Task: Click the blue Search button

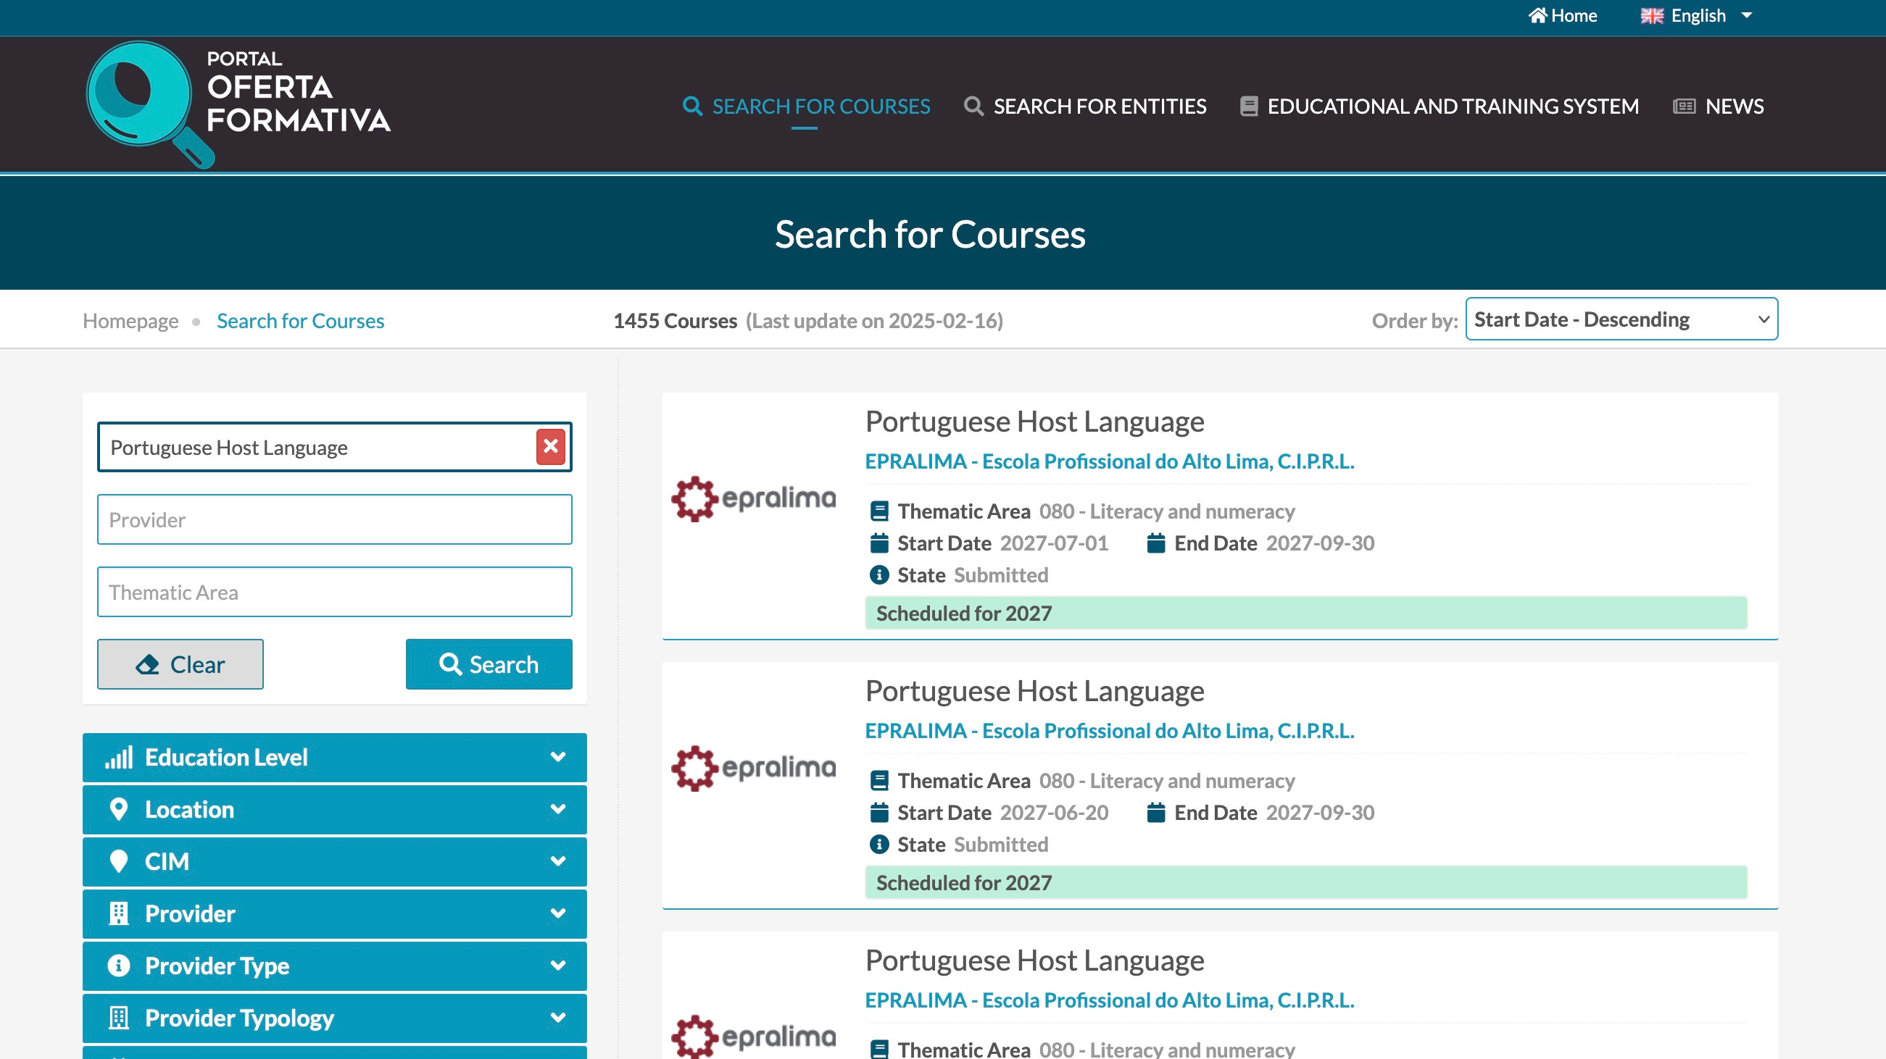Action: (489, 664)
